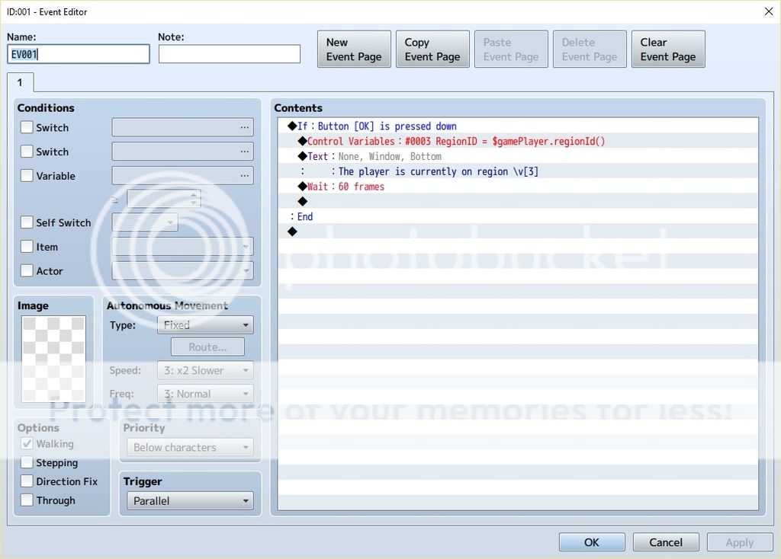Screen dimensions: 781x559
Task: Click into the Note text field
Action: click(230, 54)
